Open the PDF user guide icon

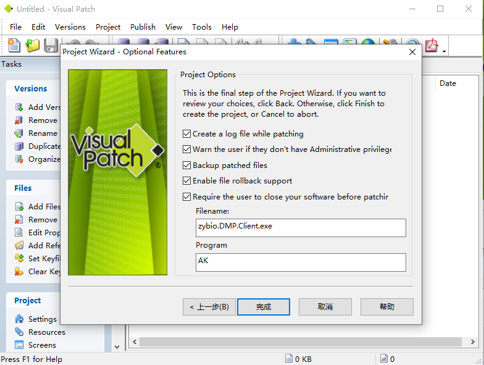click(x=432, y=46)
